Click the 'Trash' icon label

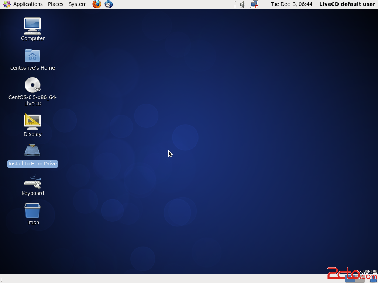(x=33, y=223)
